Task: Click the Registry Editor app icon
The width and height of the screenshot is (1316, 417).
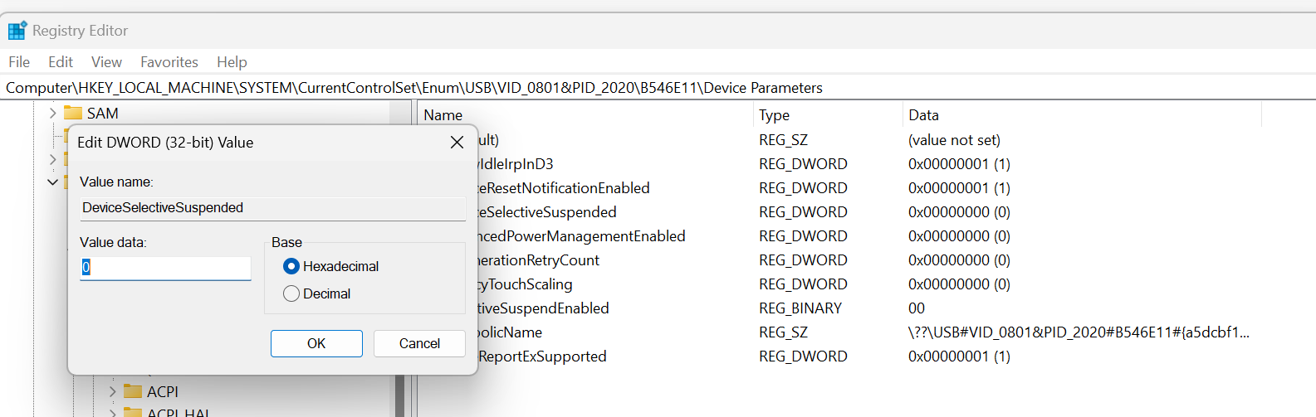Action: pyautogui.click(x=17, y=31)
